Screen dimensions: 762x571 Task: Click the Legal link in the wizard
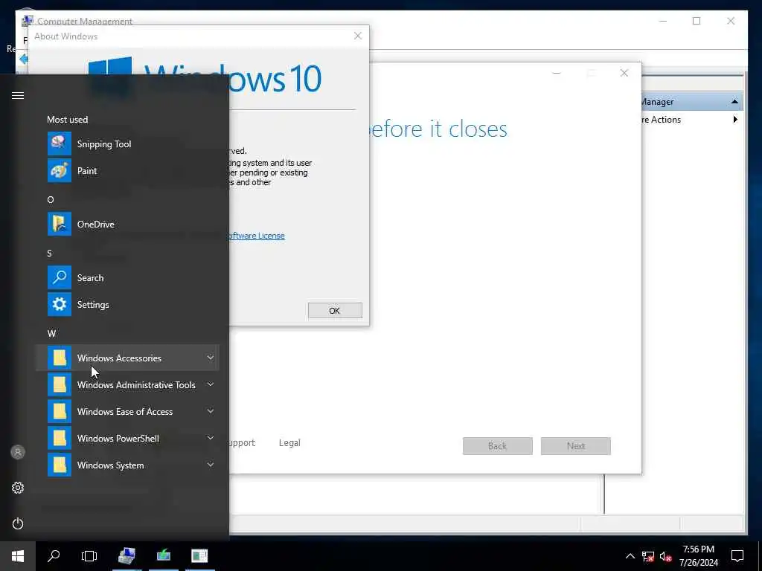click(289, 443)
